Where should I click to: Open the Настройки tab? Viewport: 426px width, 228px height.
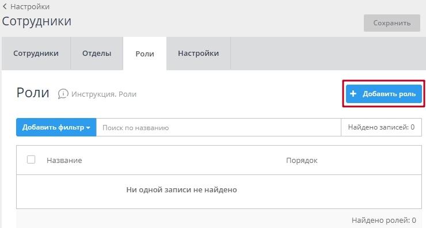point(199,54)
